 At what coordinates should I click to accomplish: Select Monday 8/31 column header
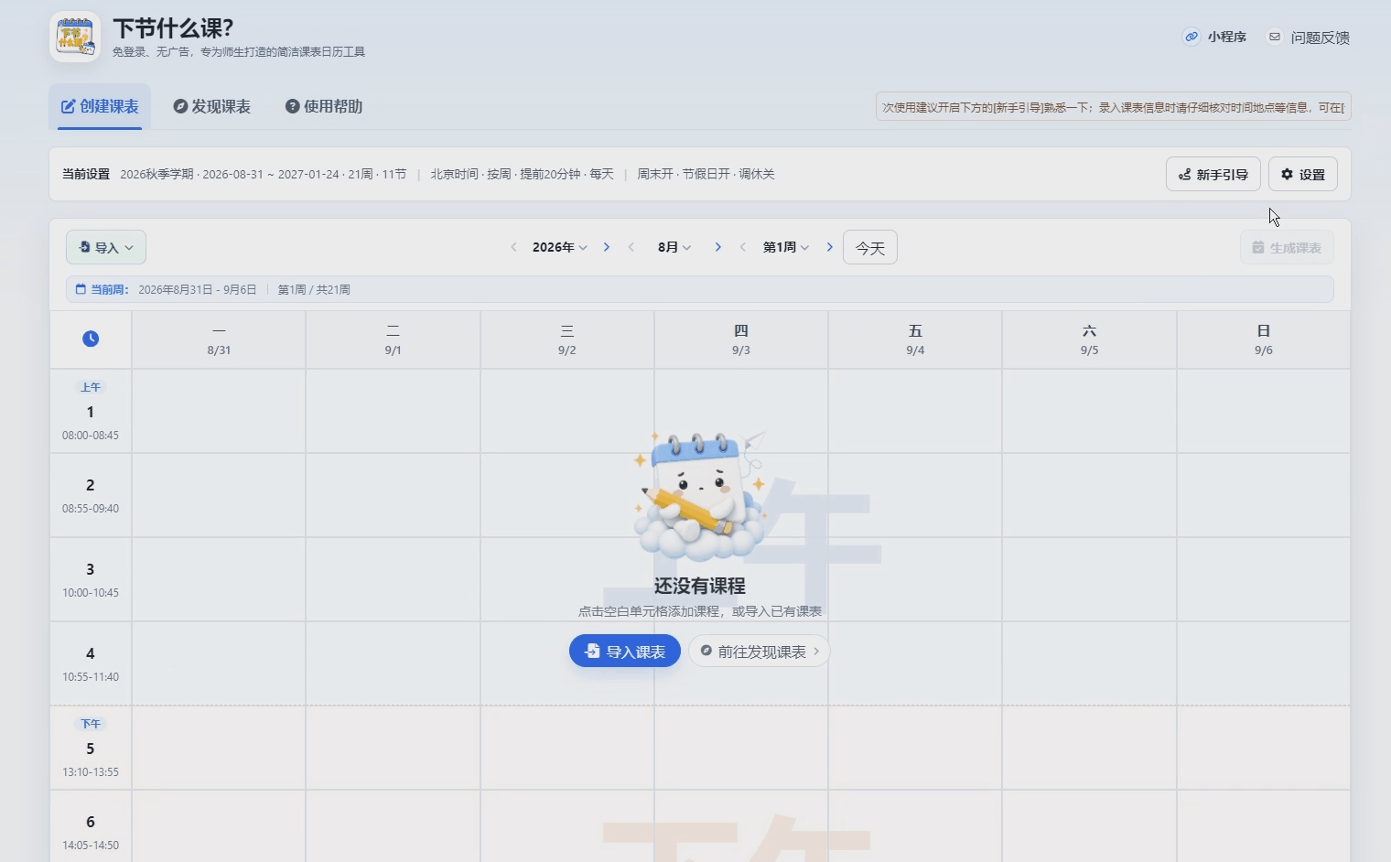point(219,339)
